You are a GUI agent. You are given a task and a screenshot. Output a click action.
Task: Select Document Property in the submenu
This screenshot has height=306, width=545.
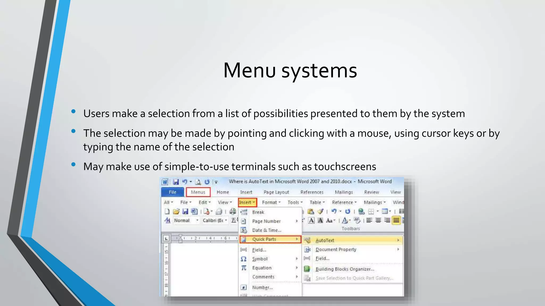[x=353, y=249]
